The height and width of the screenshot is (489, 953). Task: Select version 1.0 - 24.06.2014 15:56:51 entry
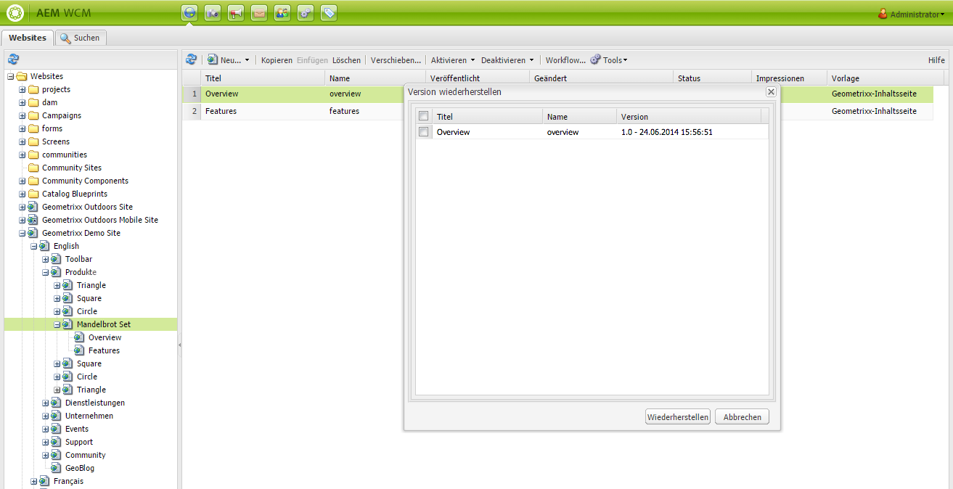[666, 132]
